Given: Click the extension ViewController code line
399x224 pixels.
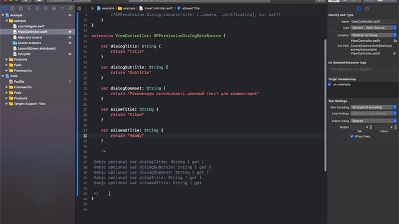Looking at the screenshot, I should [x=158, y=36].
